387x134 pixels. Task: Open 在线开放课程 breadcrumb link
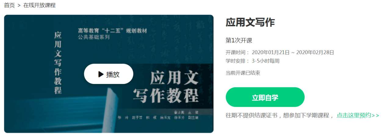coord(39,5)
